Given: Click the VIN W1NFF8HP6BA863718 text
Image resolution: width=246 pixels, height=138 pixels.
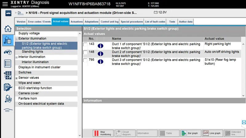Looking at the screenshot, I should 89,4.
